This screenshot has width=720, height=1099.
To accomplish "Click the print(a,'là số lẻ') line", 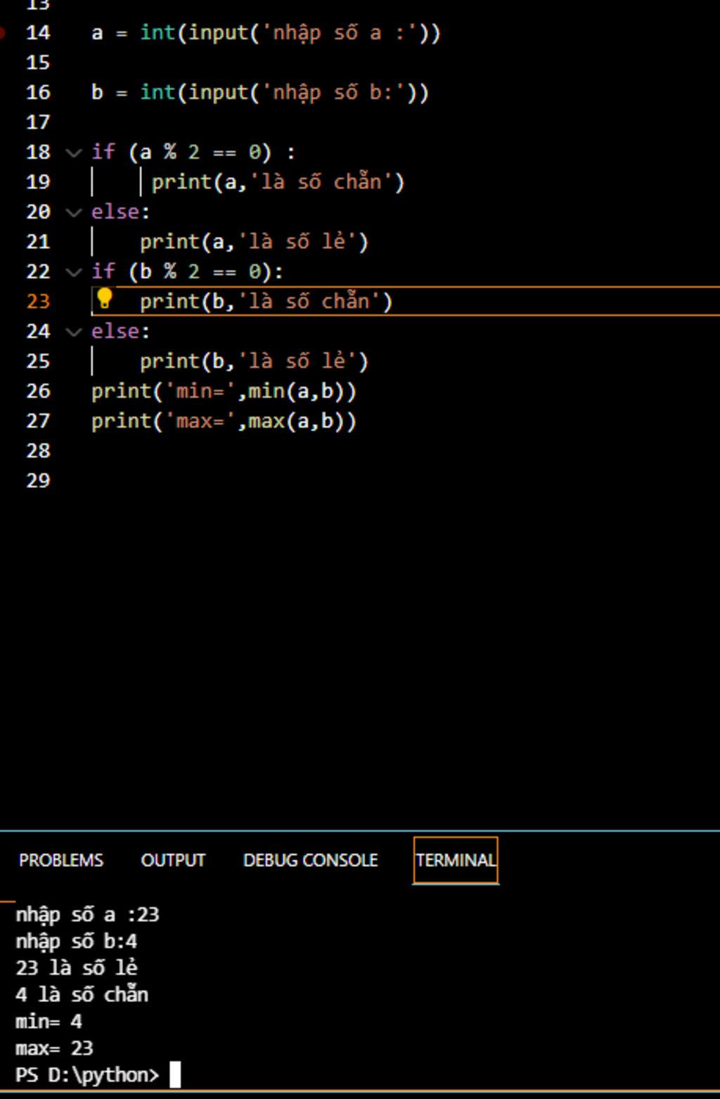I will point(254,242).
